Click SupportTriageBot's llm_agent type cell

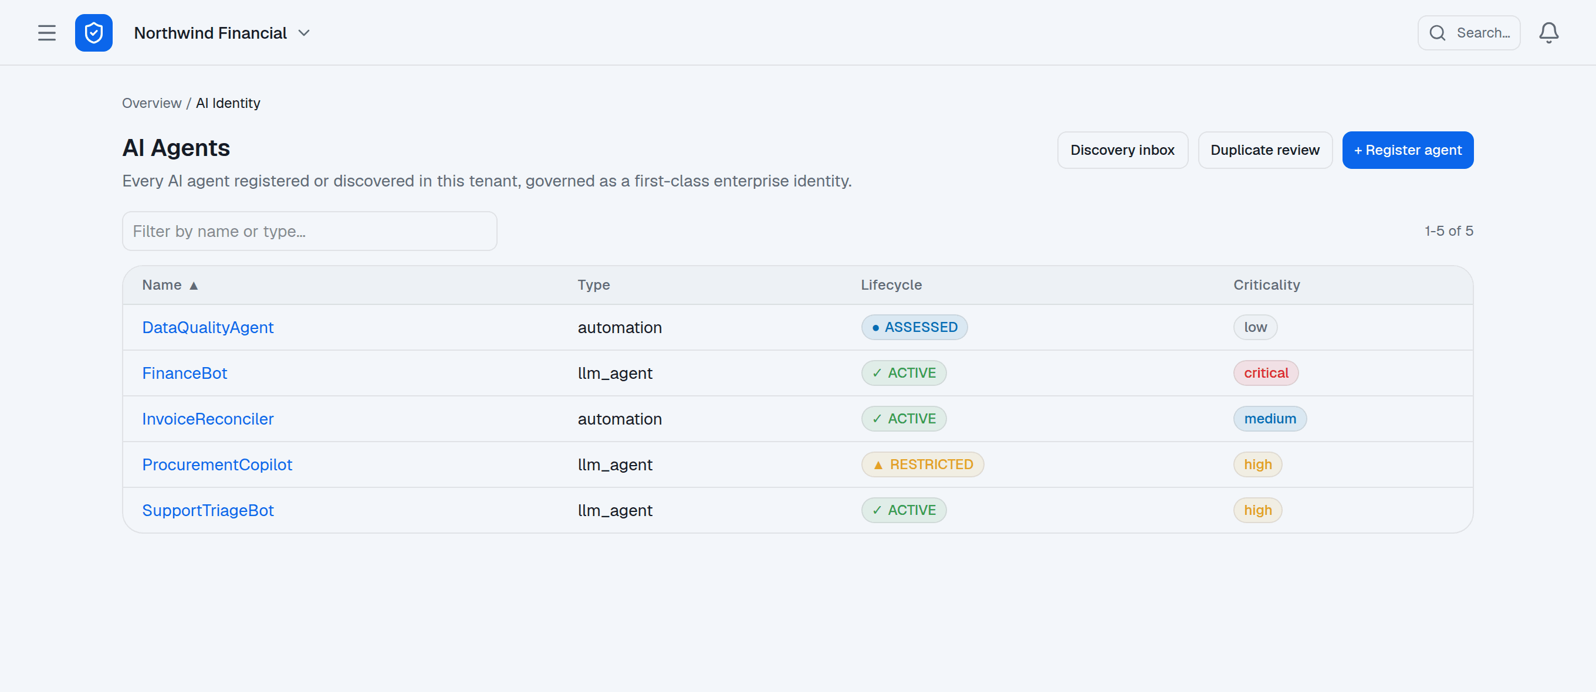coord(614,511)
